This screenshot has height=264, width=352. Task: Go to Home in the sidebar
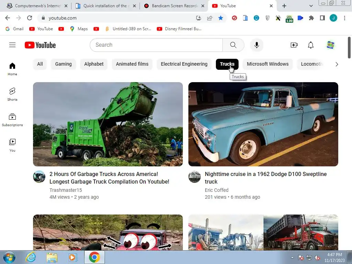pyautogui.click(x=12, y=69)
